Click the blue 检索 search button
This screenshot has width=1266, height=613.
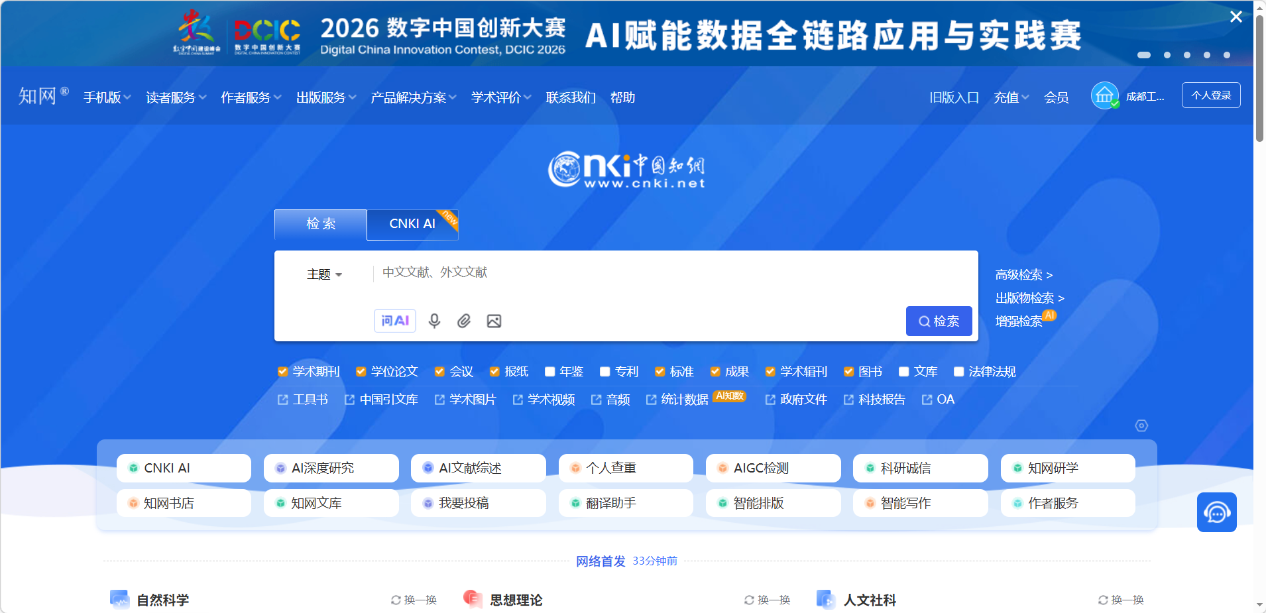coord(939,321)
